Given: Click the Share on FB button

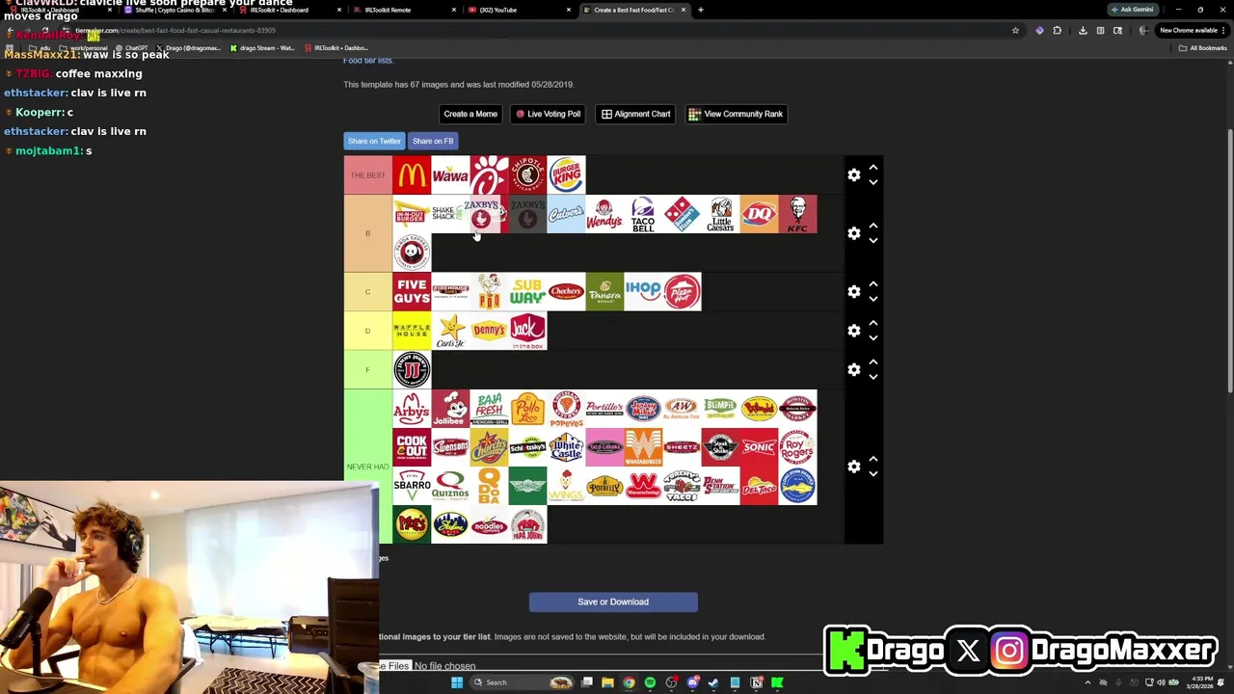Looking at the screenshot, I should click(433, 141).
